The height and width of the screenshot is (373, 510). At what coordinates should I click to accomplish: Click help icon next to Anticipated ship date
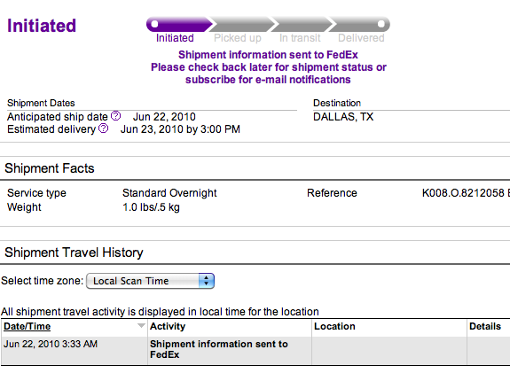116,116
